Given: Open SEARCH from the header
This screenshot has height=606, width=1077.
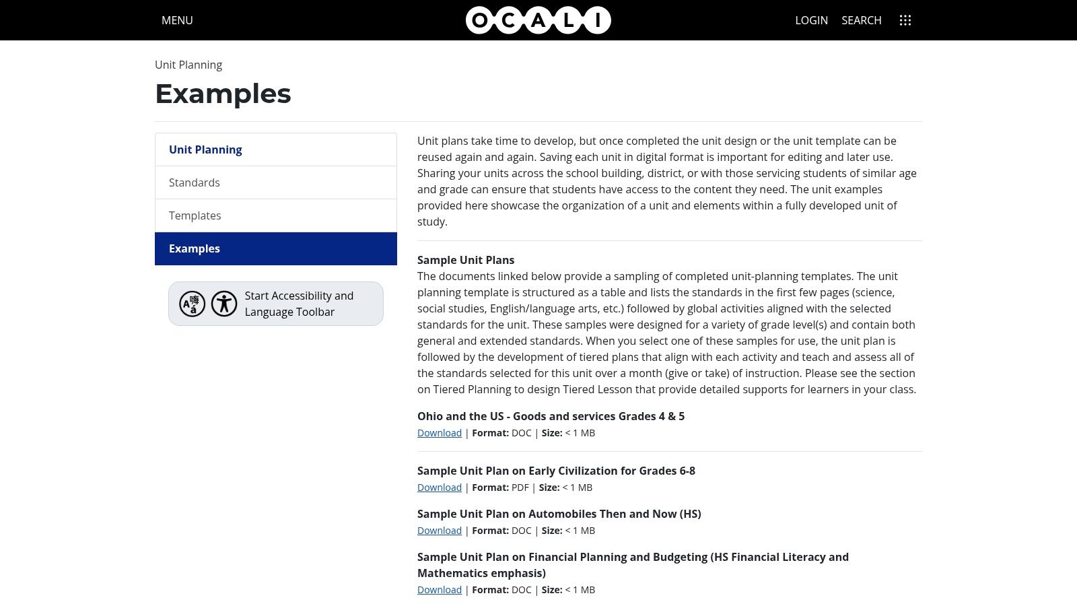Looking at the screenshot, I should [862, 20].
